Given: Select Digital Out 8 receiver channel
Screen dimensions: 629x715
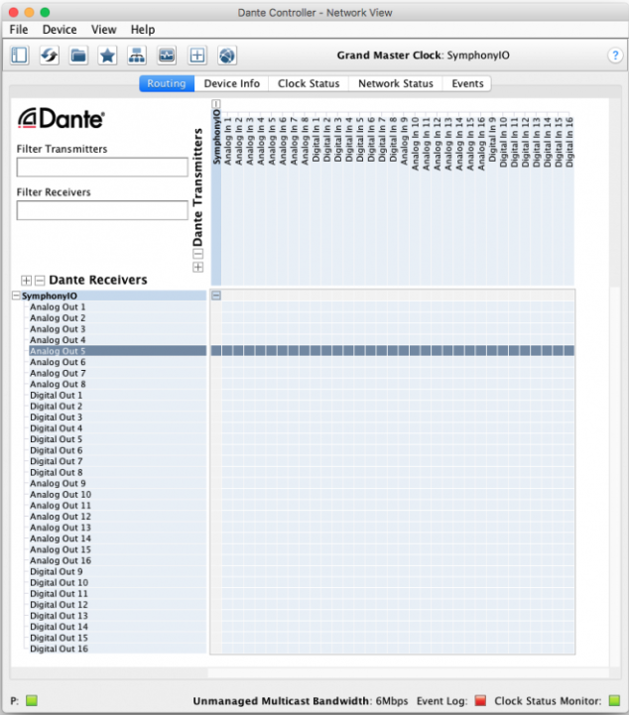Looking at the screenshot, I should click(x=57, y=472).
